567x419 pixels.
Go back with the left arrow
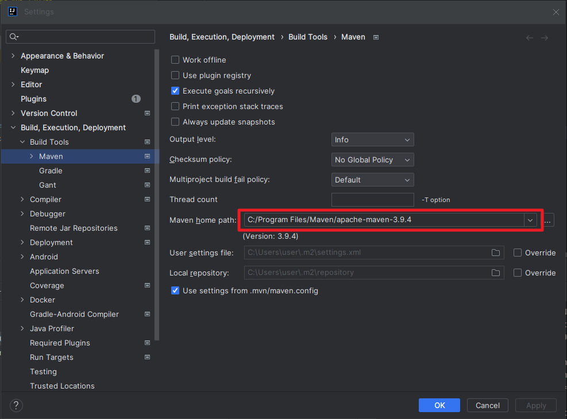click(x=530, y=37)
